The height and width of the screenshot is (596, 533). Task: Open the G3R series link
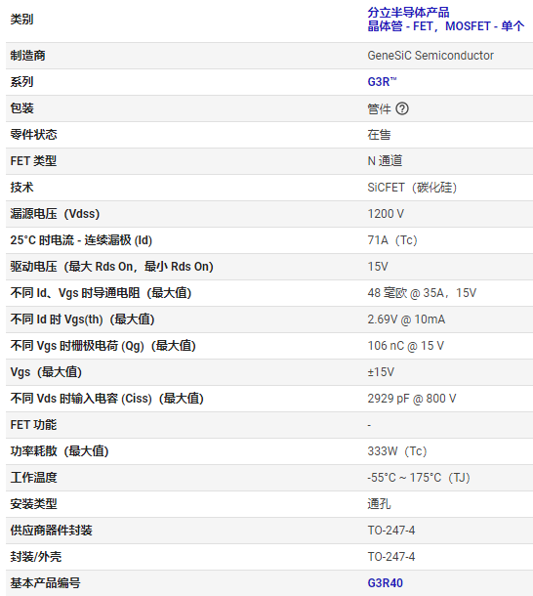(x=382, y=82)
